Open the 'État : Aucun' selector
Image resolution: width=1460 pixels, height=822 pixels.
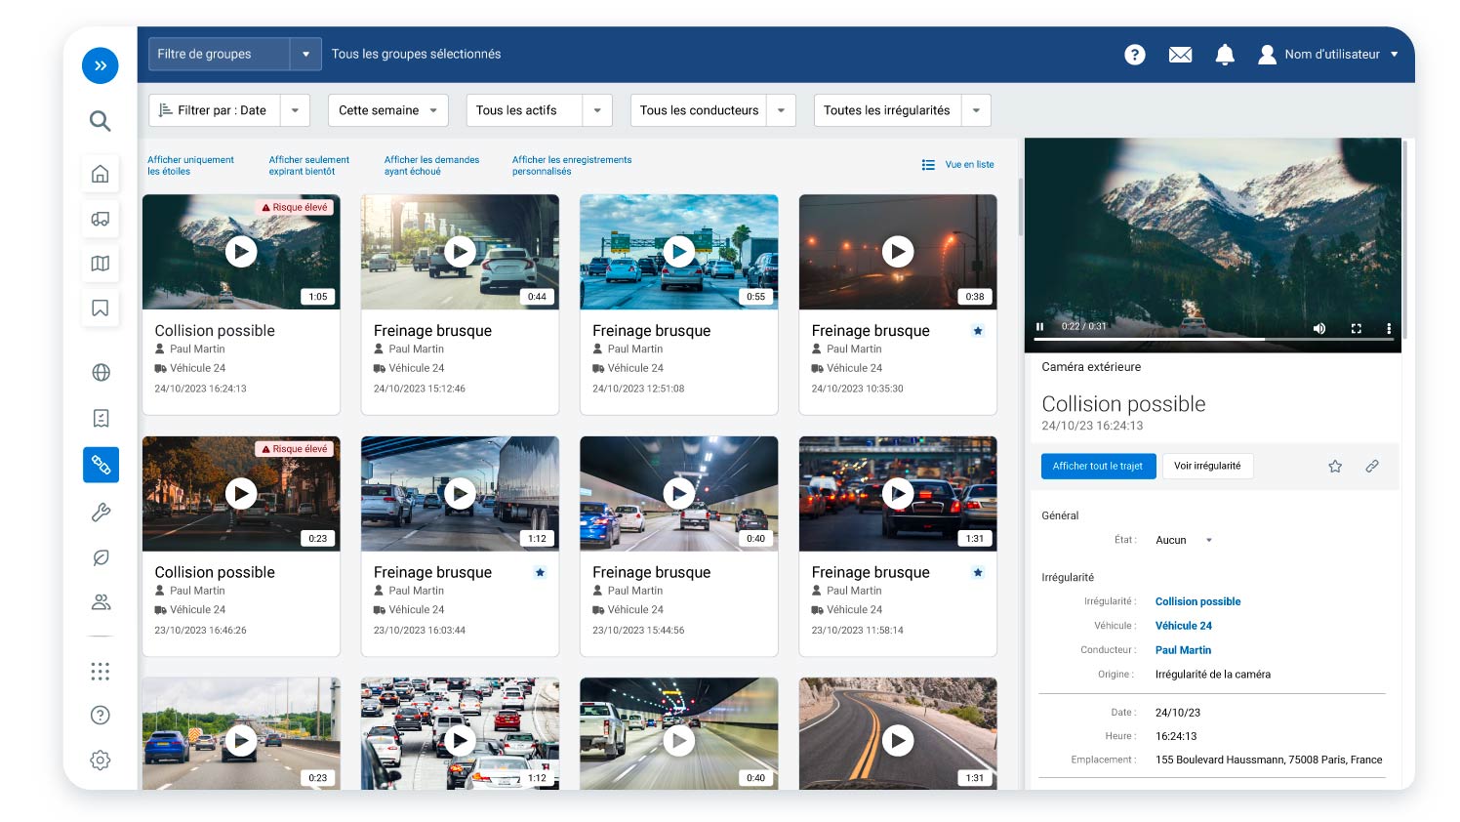click(1183, 540)
